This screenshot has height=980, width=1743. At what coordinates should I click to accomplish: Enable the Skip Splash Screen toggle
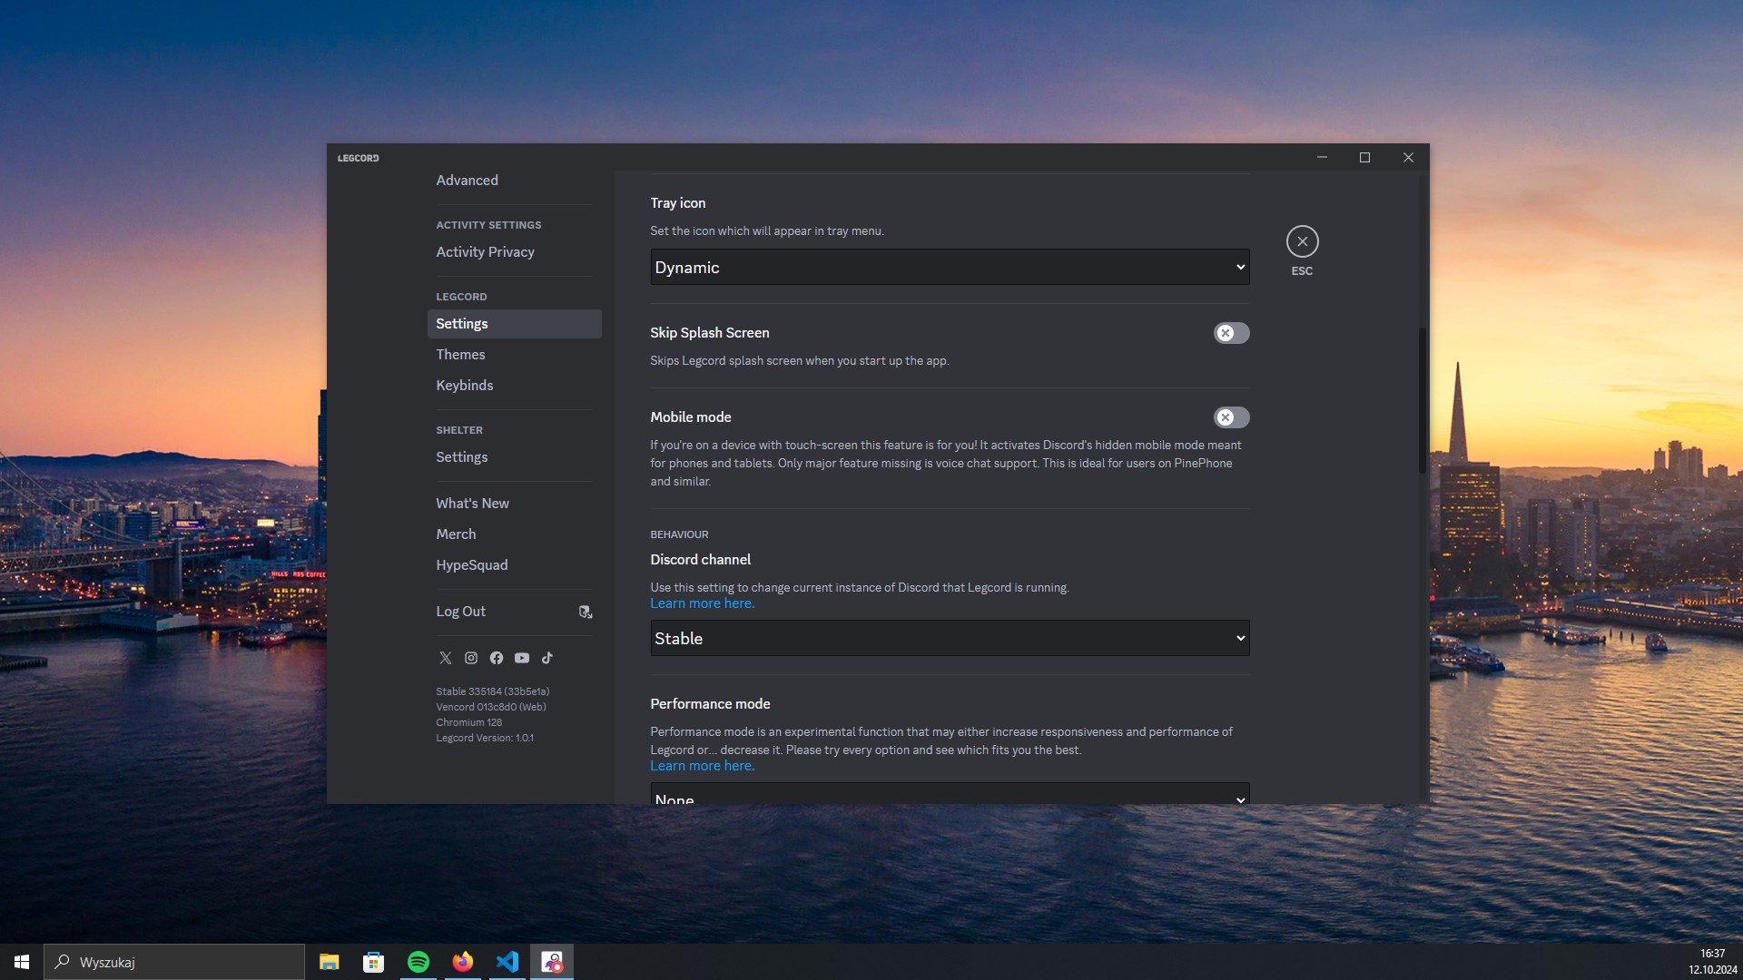pyautogui.click(x=1230, y=333)
